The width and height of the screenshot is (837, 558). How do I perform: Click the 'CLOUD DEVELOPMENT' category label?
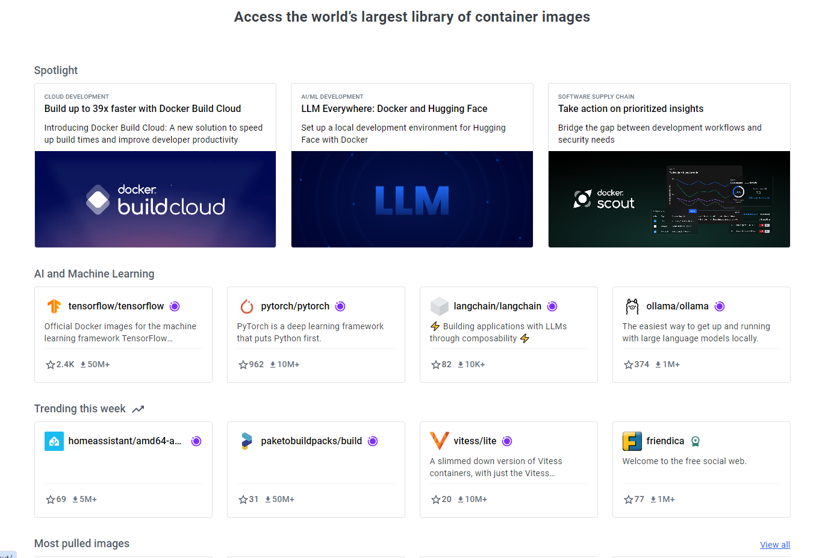point(76,97)
